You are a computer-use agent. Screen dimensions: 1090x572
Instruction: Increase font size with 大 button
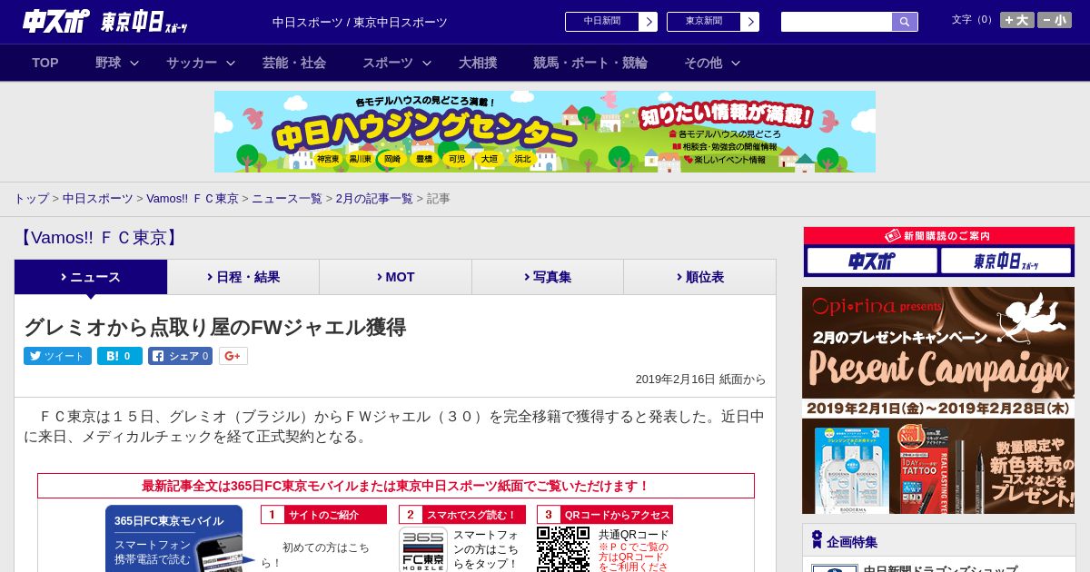(1016, 20)
